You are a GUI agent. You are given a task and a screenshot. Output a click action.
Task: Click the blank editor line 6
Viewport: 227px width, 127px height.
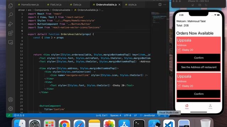[89, 31]
